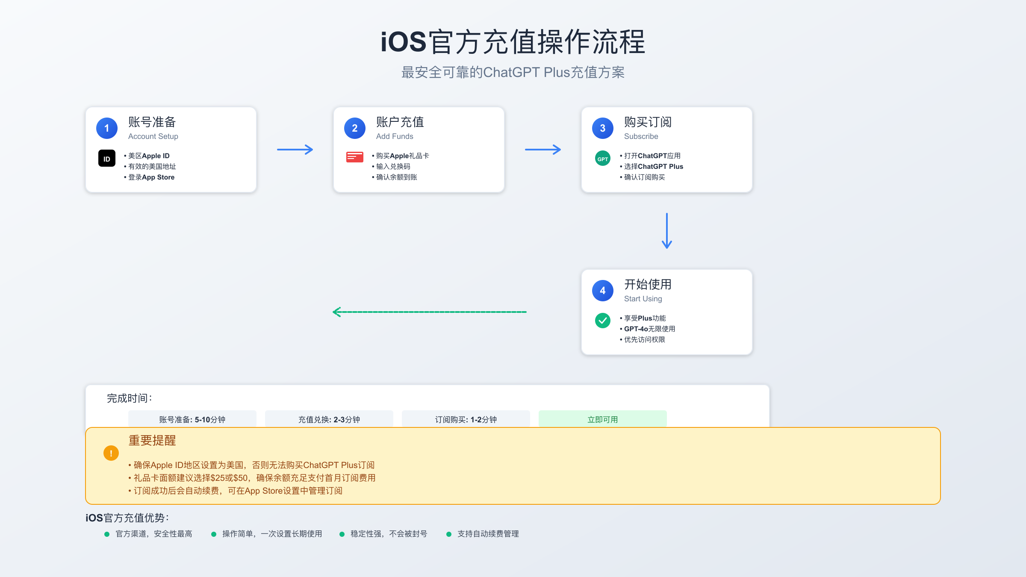
Task: Click the 'Account Setup' subtitle
Action: (x=153, y=136)
